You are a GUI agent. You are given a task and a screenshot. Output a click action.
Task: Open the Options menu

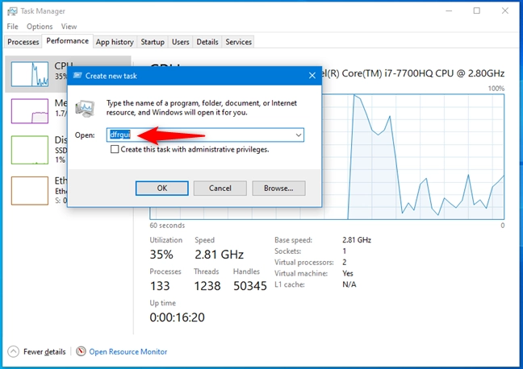40,27
